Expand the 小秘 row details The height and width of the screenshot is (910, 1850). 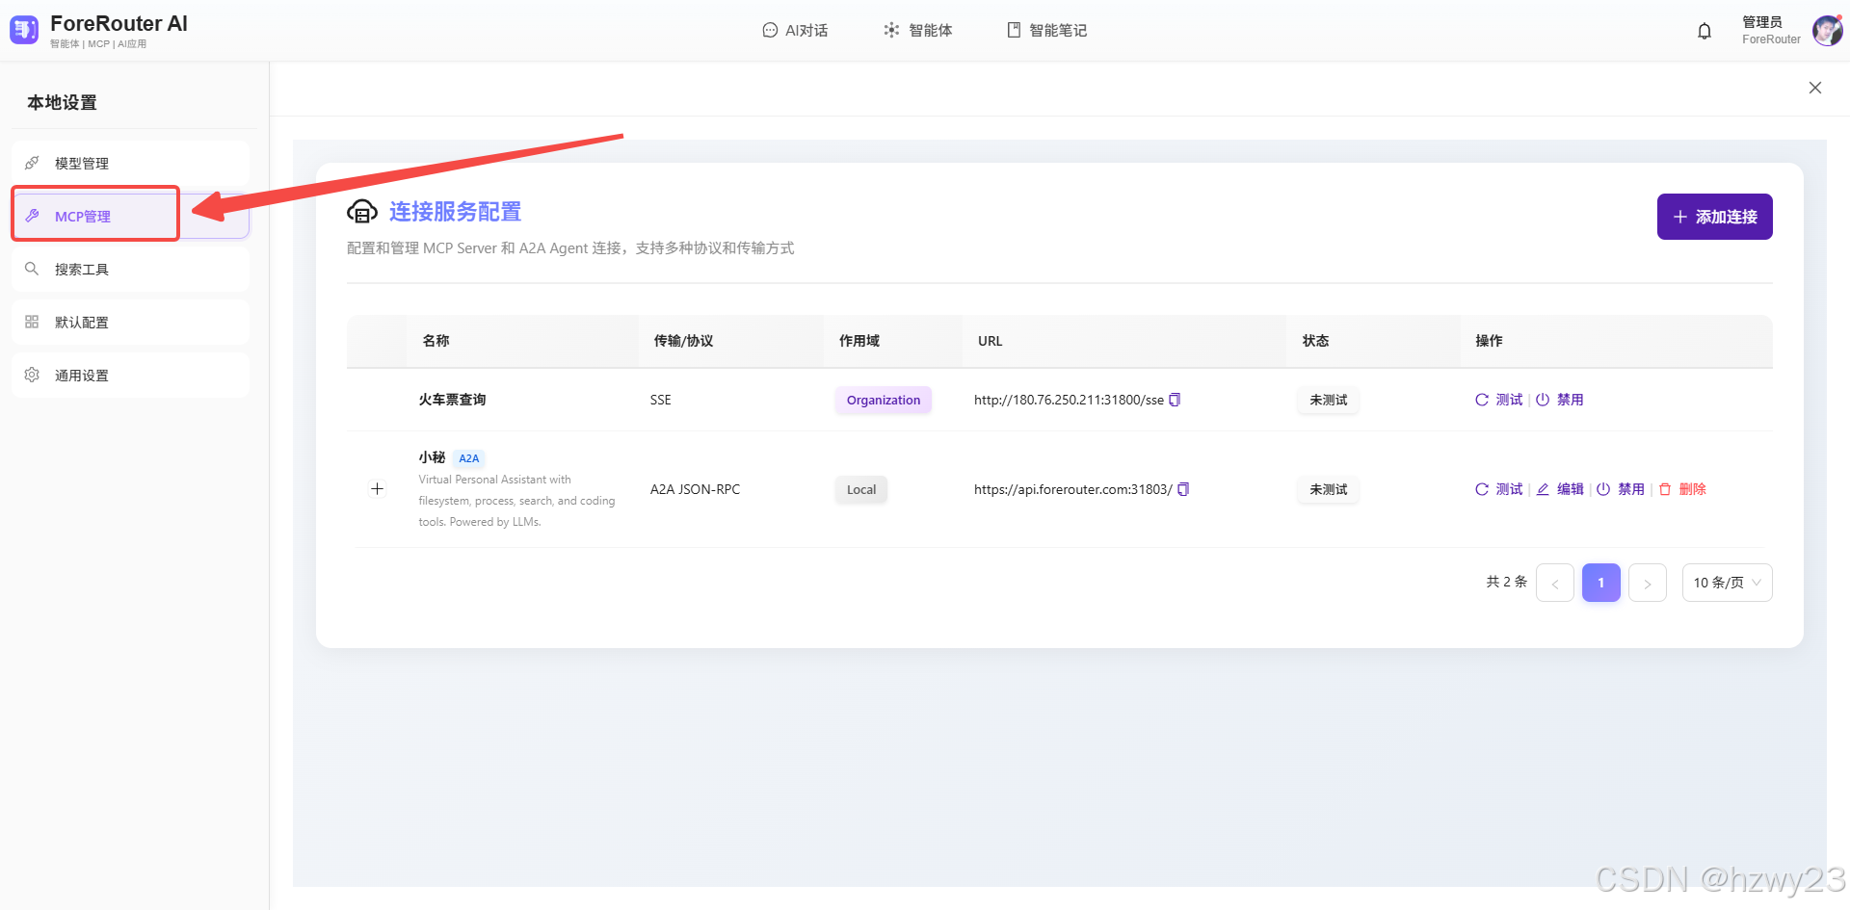click(377, 489)
